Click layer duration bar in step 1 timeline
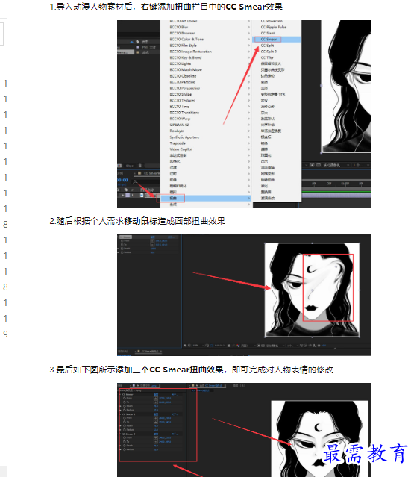 click(336, 195)
